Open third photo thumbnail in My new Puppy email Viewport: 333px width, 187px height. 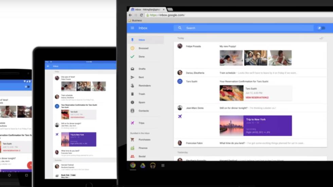click(280, 58)
